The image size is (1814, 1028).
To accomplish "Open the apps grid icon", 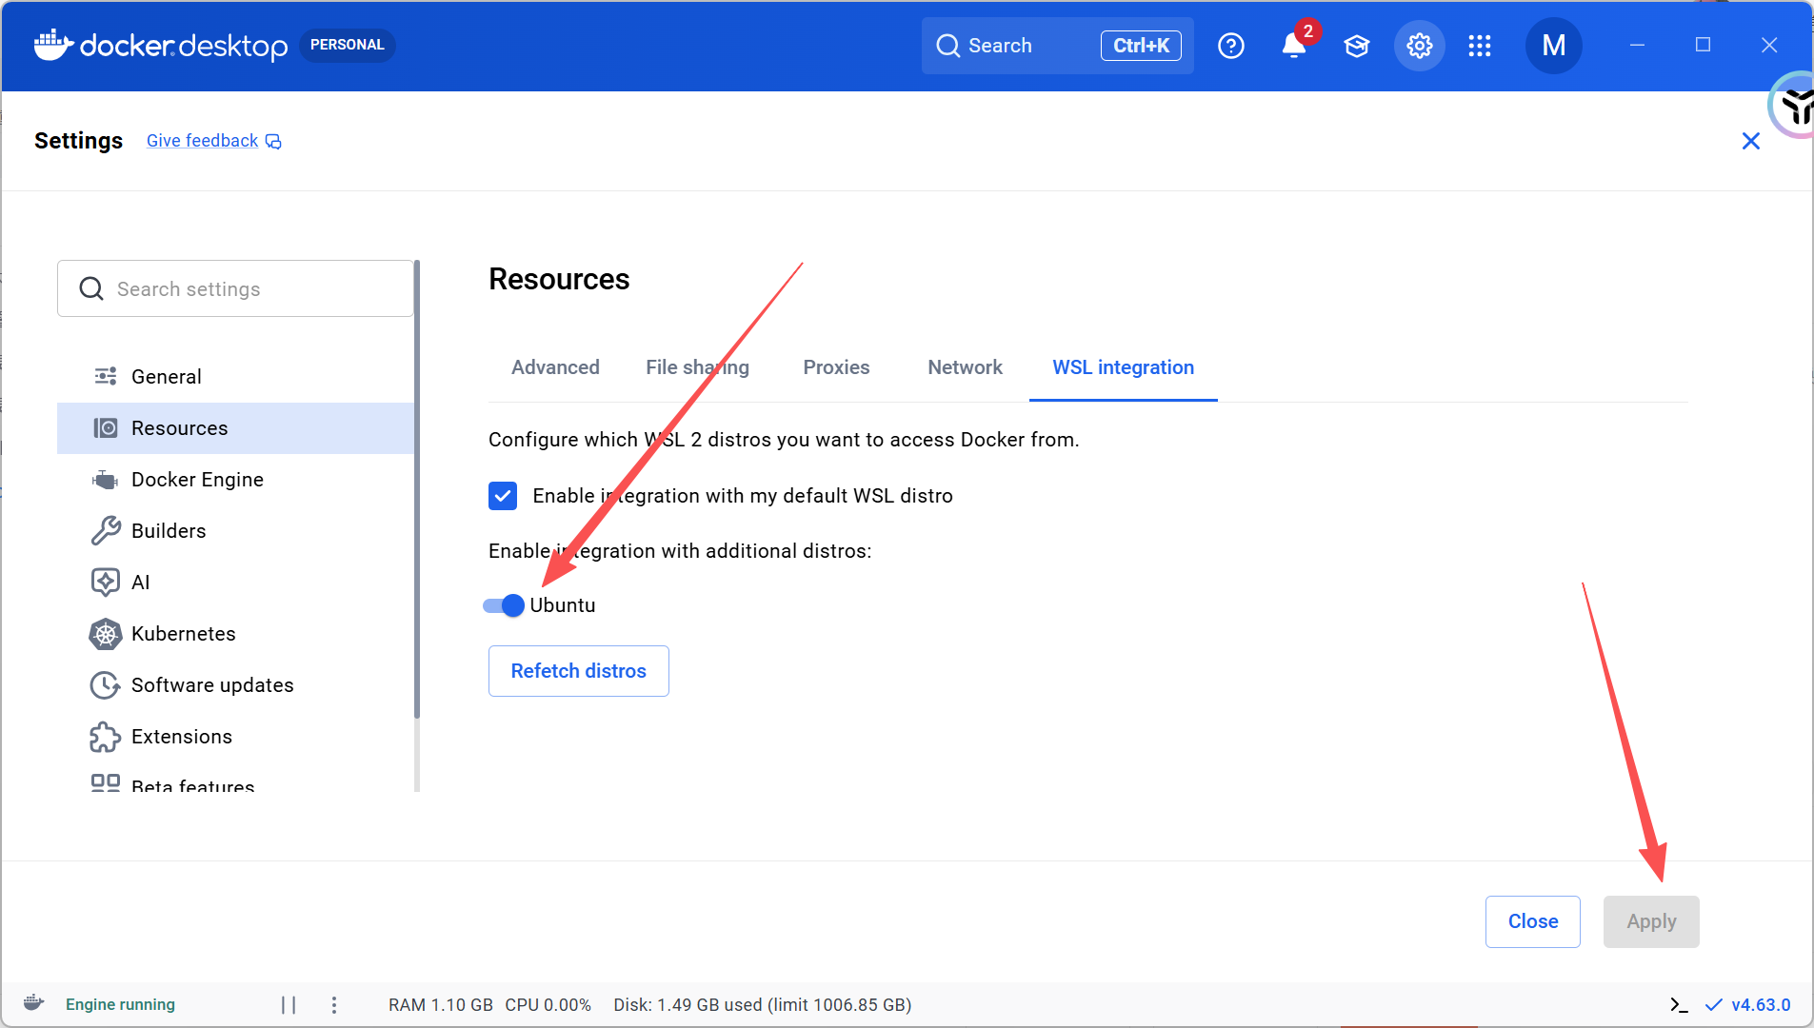I will [1479, 46].
